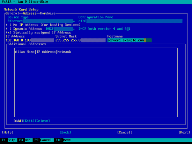Click the Subnet Mask field 255.255.255.0
This screenshot has height=144, width=192.
point(80,40)
